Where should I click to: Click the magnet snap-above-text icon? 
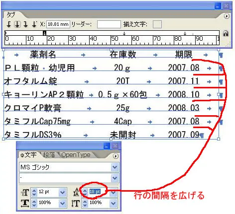[x=226, y=33]
